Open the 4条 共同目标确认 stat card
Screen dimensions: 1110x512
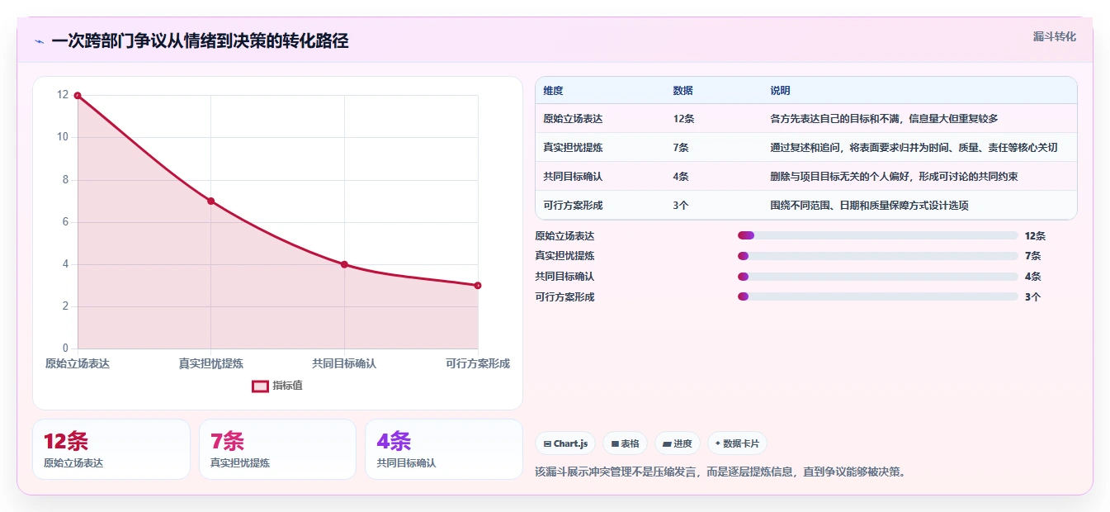[444, 449]
